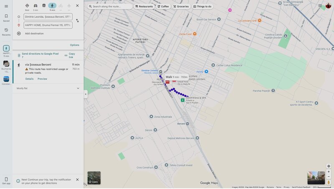
Task: Close the directions panel
Action: pyautogui.click(x=77, y=5)
